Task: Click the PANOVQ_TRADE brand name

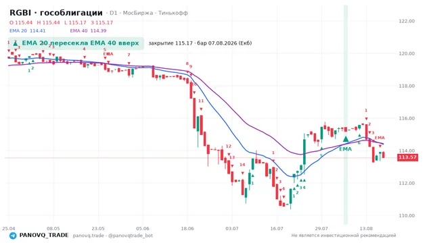Action: [x=44, y=236]
